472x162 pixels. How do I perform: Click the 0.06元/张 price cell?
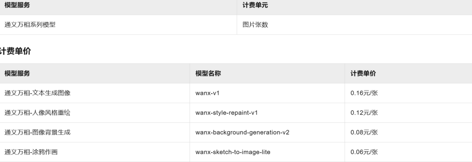coord(364,152)
